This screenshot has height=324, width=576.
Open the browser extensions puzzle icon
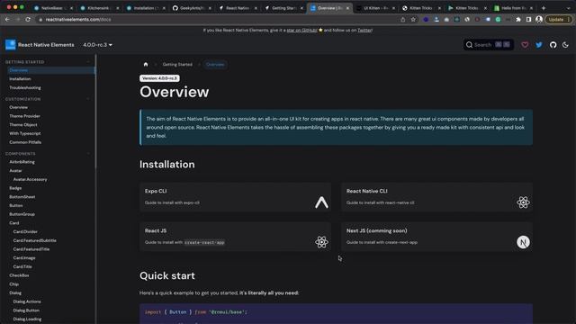(x=518, y=20)
